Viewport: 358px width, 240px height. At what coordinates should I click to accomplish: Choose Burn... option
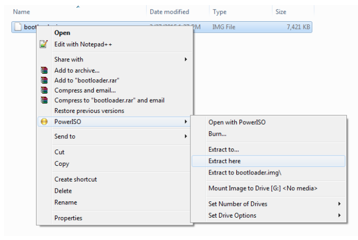217,134
